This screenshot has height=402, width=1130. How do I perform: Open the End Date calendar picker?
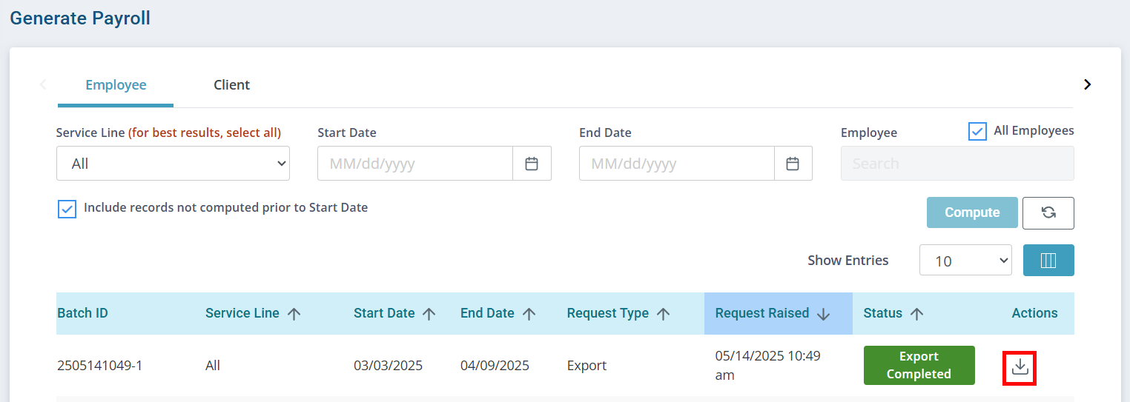point(793,164)
